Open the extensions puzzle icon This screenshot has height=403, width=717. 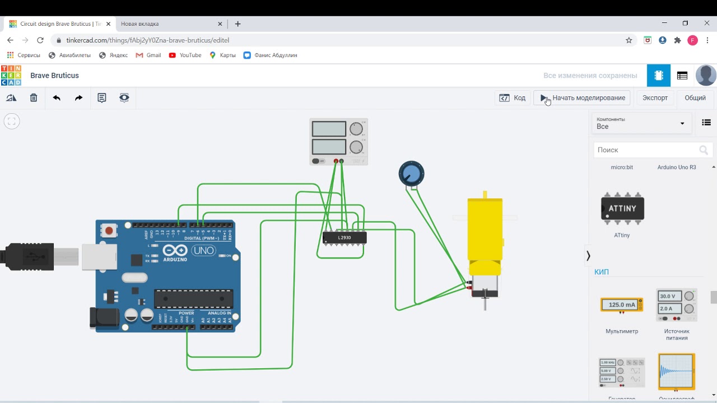[x=677, y=40]
